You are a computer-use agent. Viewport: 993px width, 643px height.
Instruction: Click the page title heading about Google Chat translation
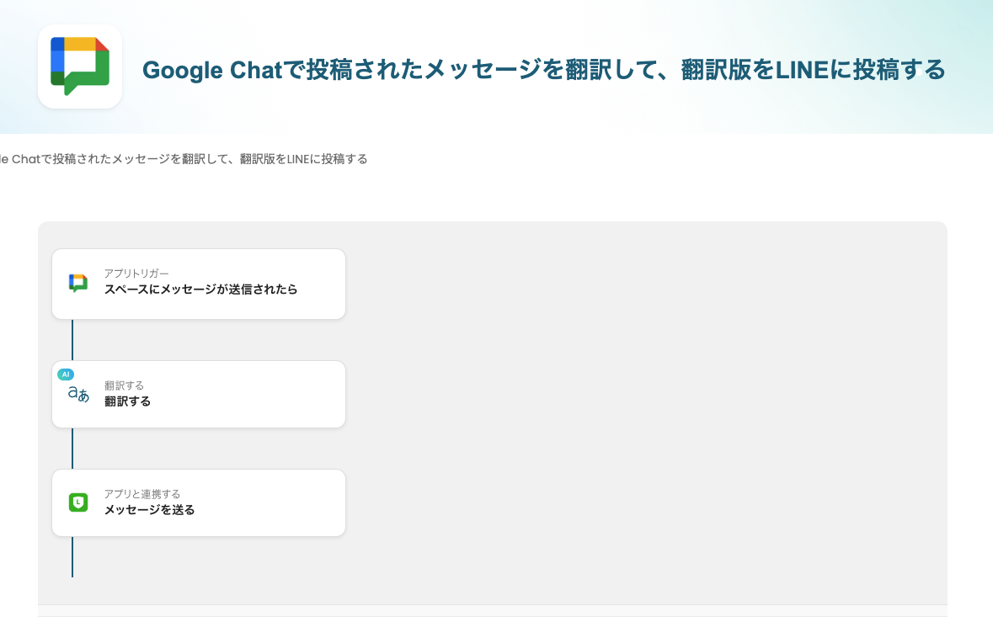point(543,70)
